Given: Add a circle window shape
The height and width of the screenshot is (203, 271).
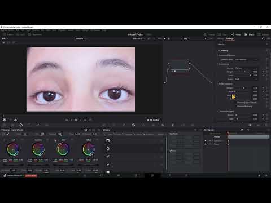Looking at the screenshot, I should [x=108, y=149].
